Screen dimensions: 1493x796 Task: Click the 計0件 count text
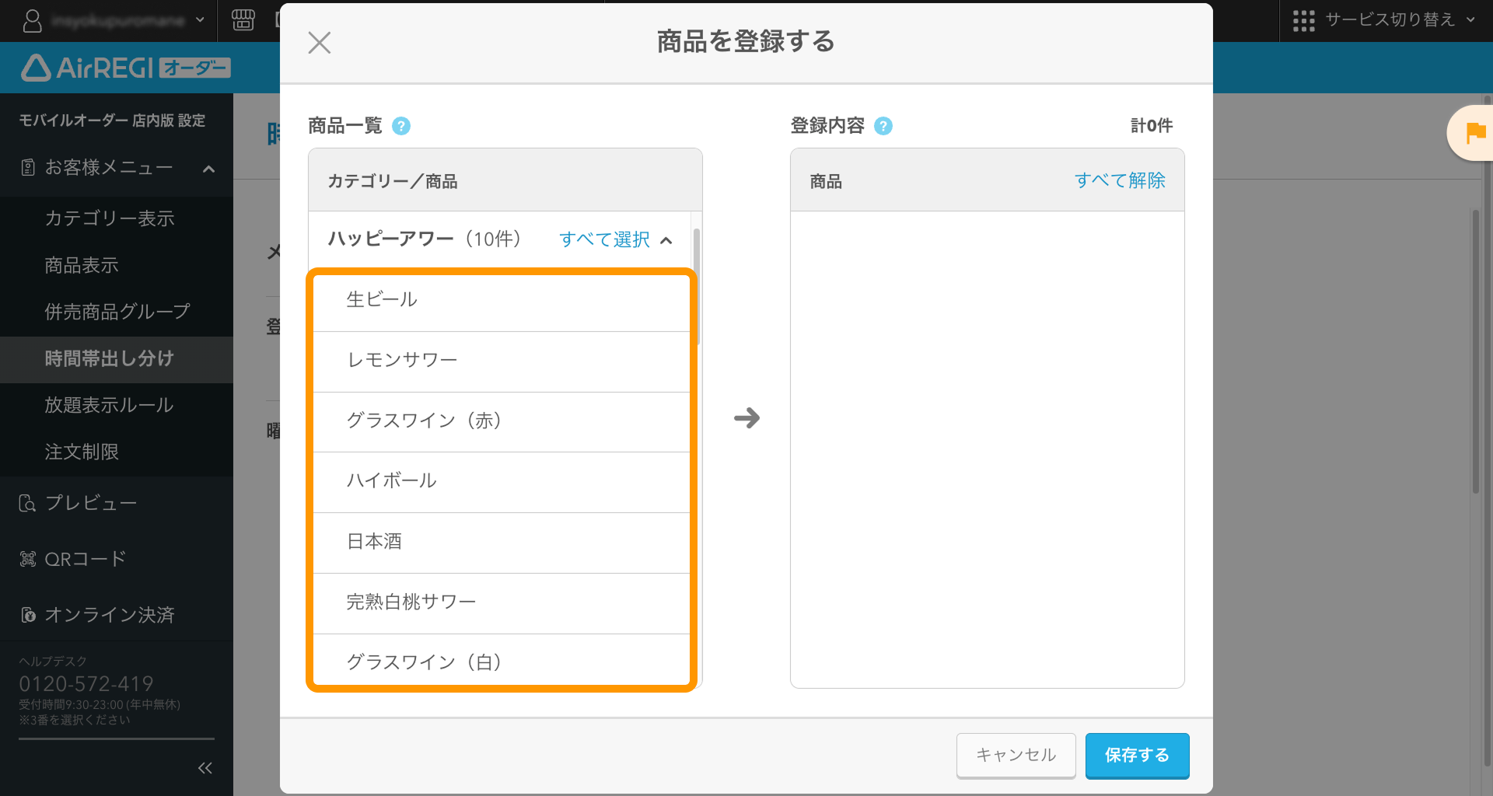1152,126
